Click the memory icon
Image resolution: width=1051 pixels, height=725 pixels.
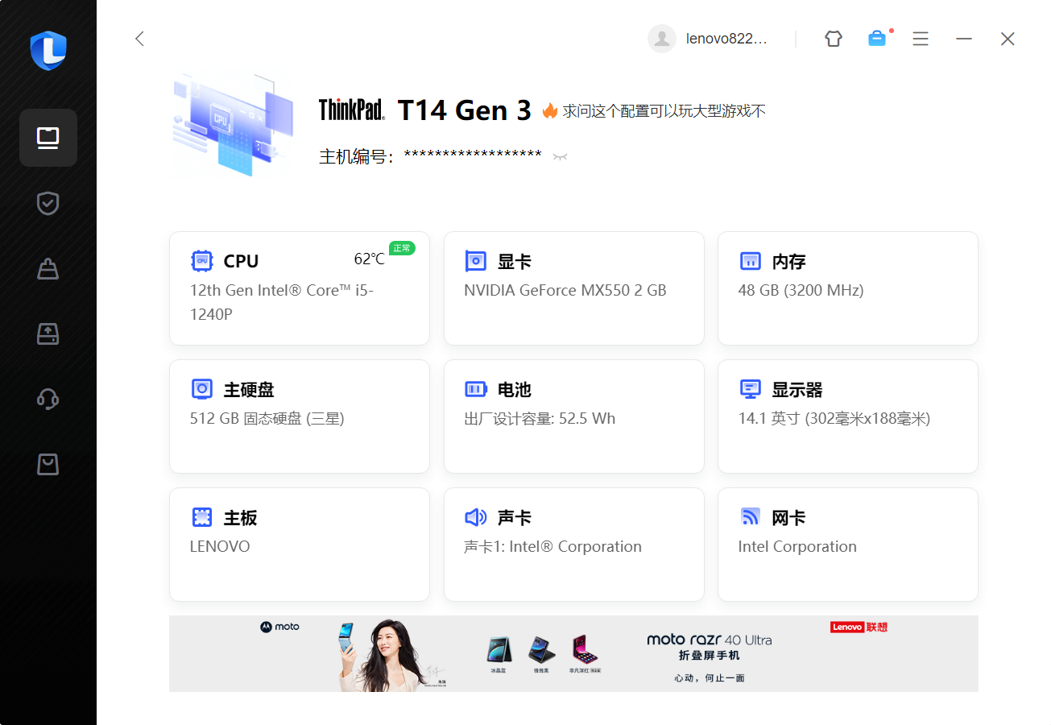pos(750,261)
